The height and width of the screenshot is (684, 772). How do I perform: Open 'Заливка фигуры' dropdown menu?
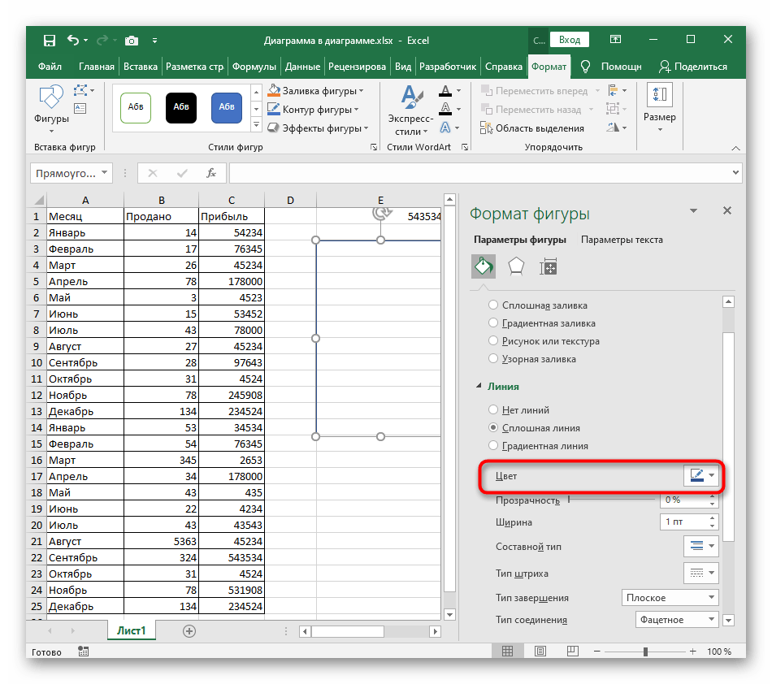click(316, 91)
